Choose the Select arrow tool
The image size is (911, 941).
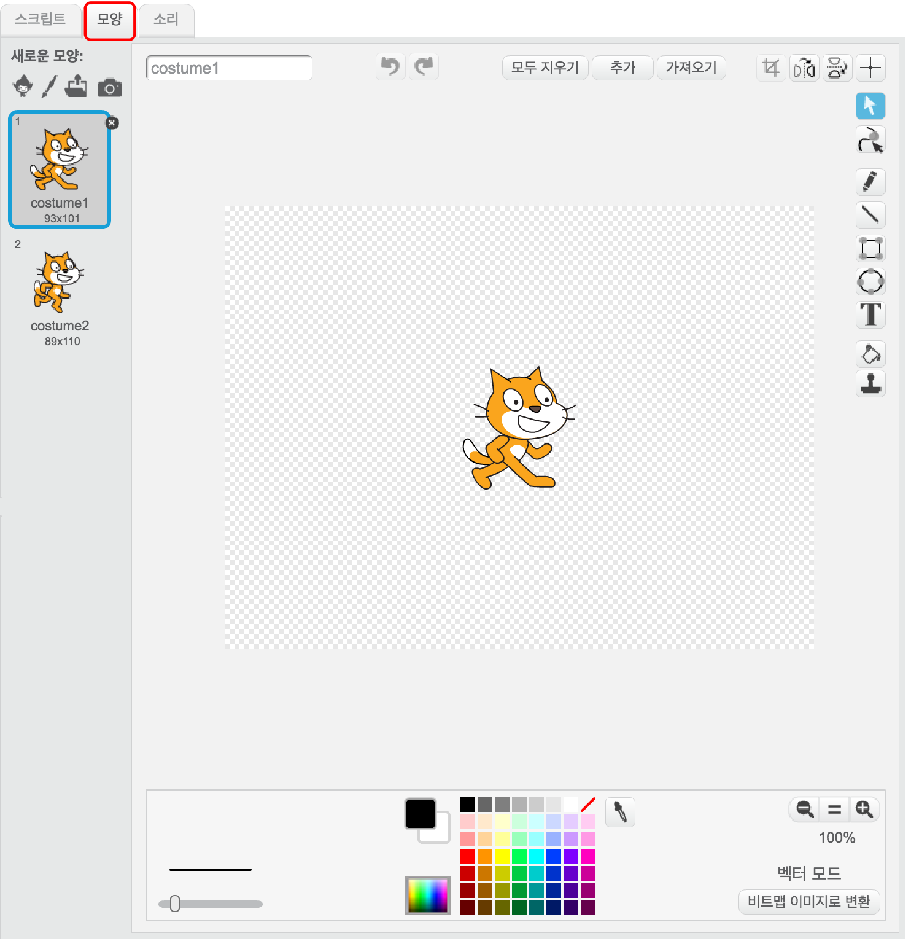pos(870,106)
